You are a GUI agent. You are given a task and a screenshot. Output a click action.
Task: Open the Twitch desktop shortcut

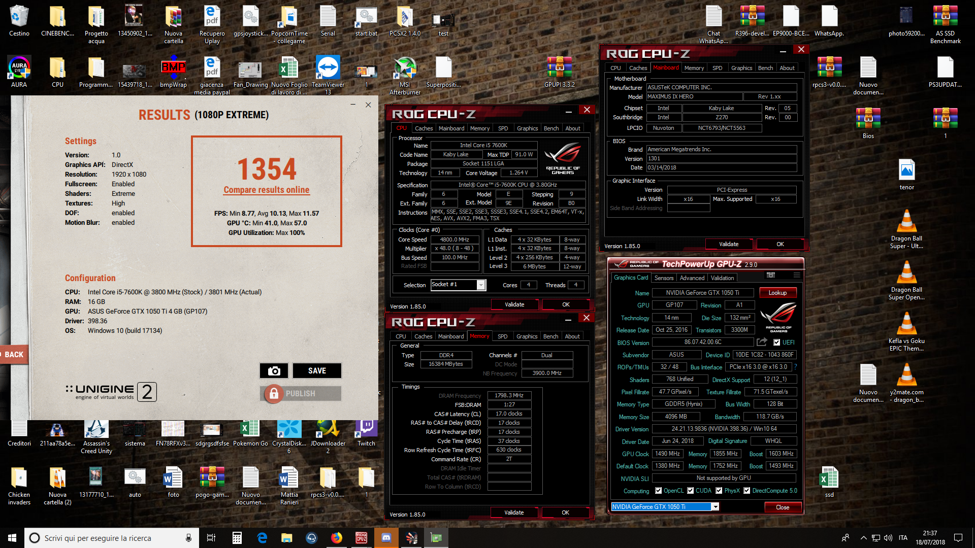(366, 433)
